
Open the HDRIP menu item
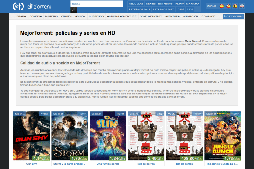[x=179, y=4]
